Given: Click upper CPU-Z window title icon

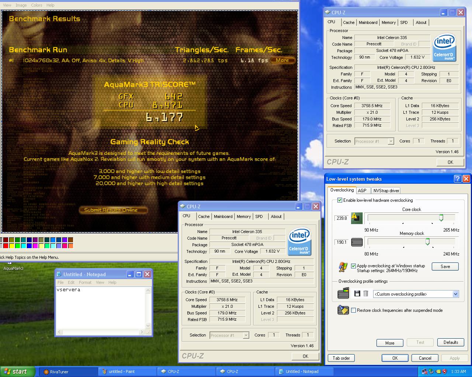Looking at the screenshot, I should 327,13.
